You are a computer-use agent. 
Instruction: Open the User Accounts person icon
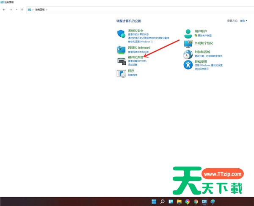click(188, 34)
